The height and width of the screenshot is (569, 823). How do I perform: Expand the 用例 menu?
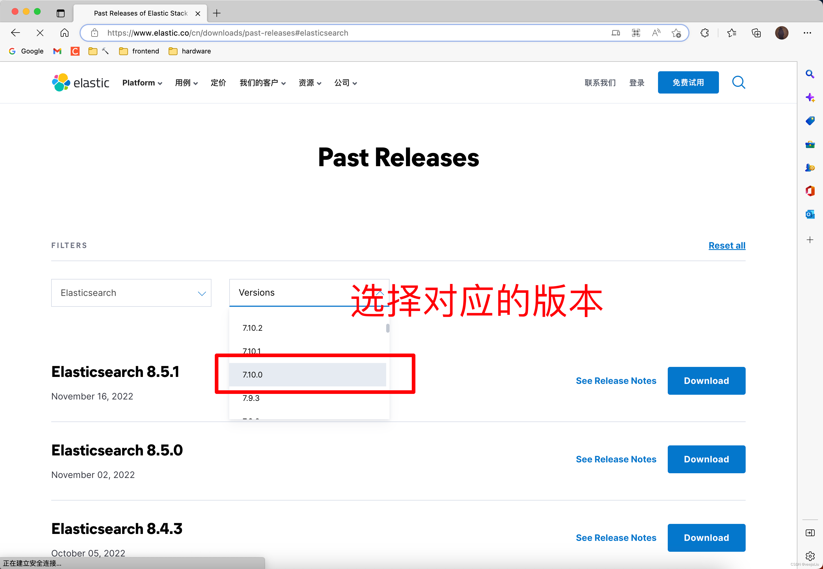coord(186,83)
